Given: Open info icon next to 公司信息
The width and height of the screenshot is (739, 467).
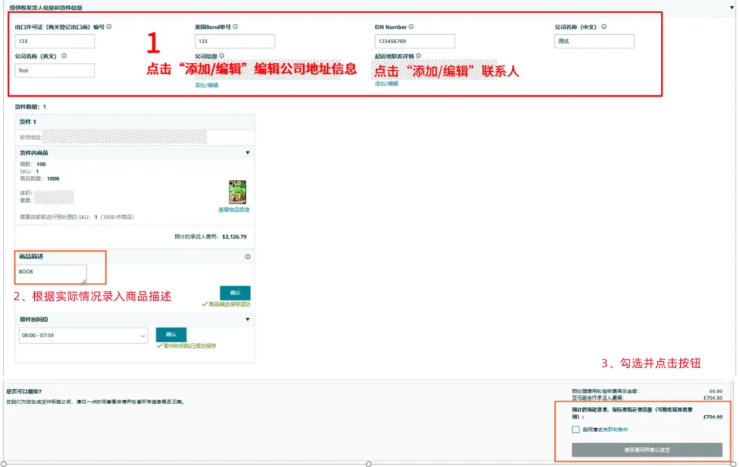Looking at the screenshot, I should tap(222, 56).
